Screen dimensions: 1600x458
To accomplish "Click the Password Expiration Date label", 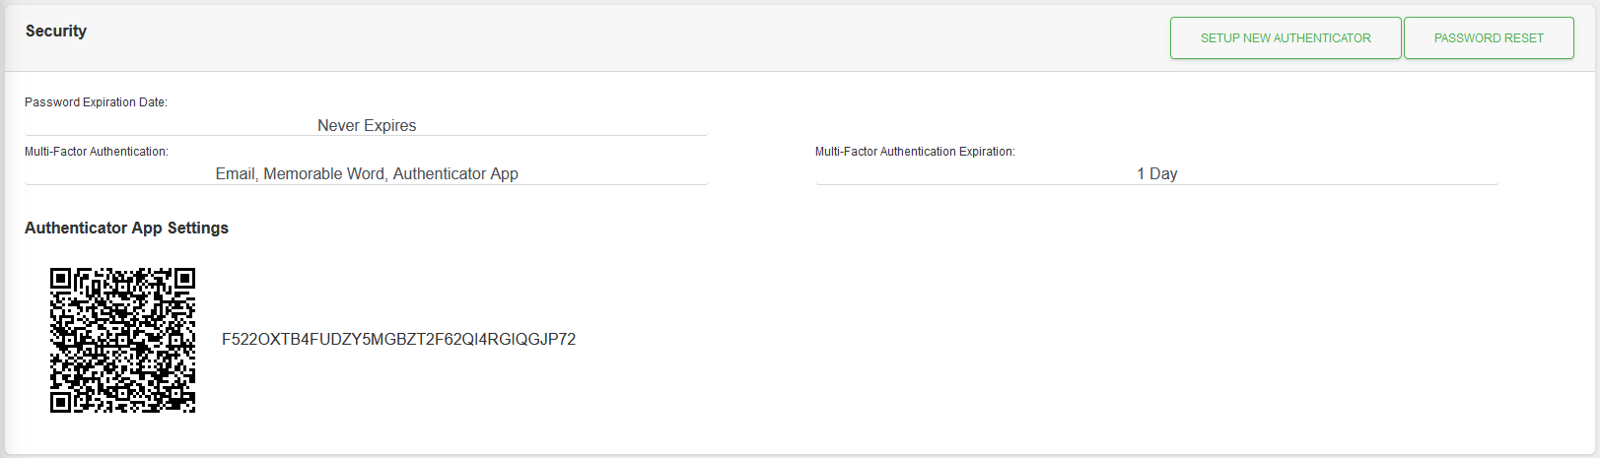I will pyautogui.click(x=96, y=102).
